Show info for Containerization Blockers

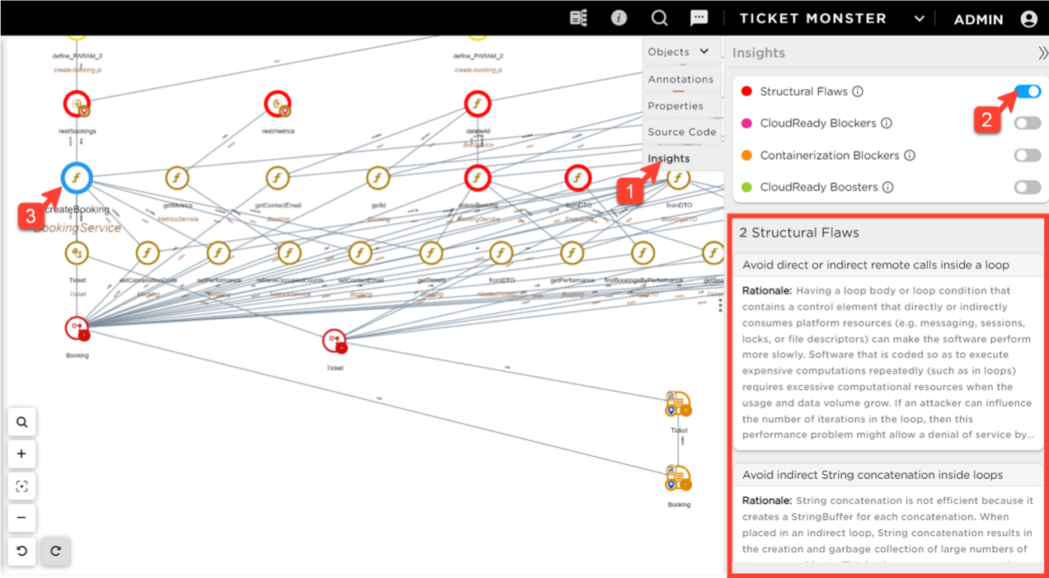click(x=910, y=155)
